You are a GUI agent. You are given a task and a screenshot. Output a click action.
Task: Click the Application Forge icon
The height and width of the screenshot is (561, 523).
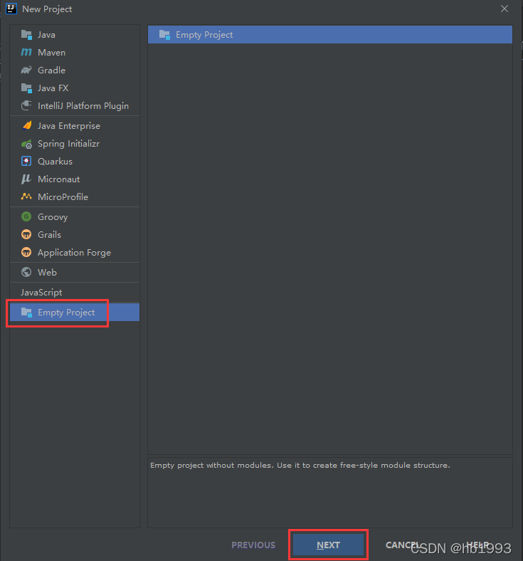click(26, 252)
